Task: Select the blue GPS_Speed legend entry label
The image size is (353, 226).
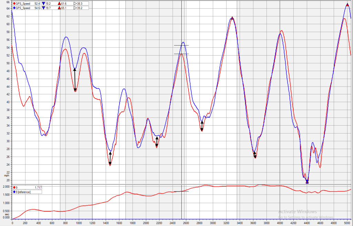Action: (x=23, y=7)
